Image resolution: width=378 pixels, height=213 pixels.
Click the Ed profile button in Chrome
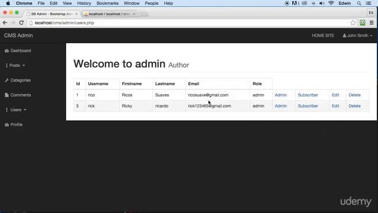pos(371,12)
